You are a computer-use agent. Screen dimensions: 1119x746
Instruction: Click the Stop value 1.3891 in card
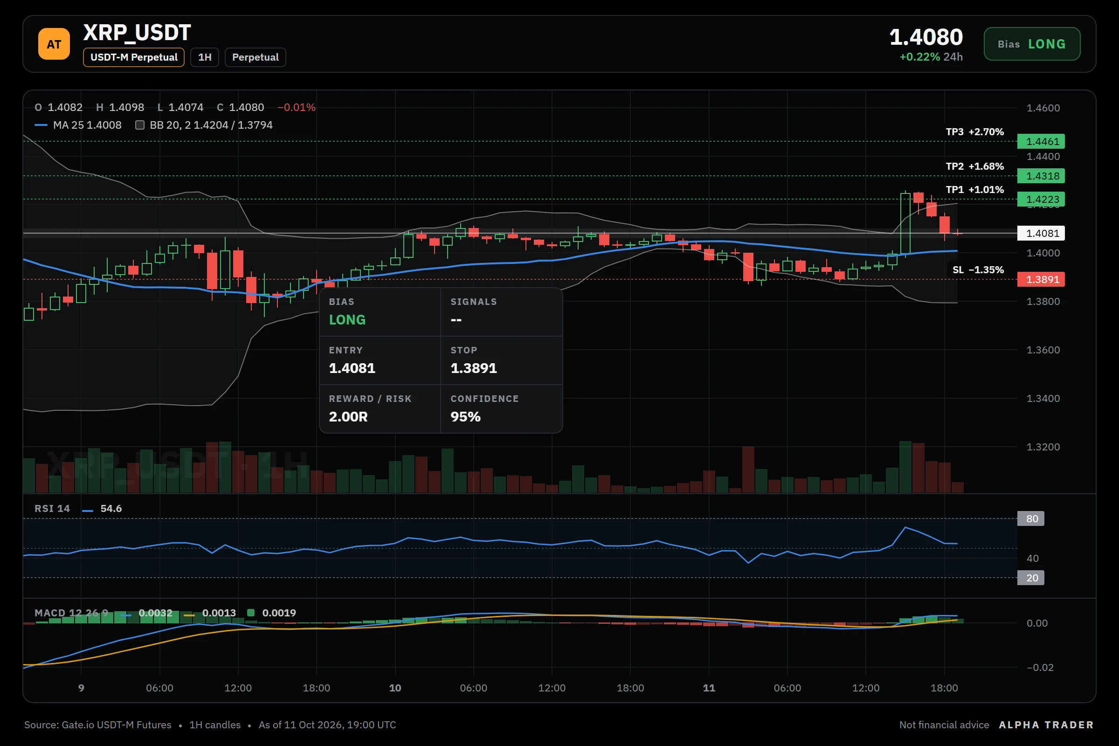point(474,368)
